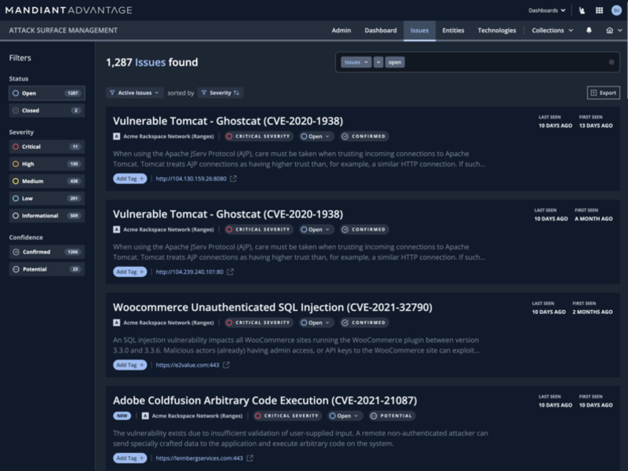Image resolution: width=628 pixels, height=471 pixels.
Task: Select the Issues tab
Action: (419, 31)
